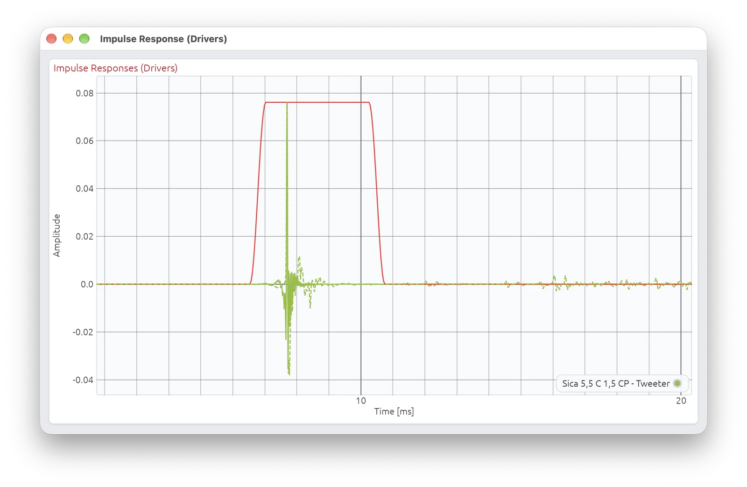The width and height of the screenshot is (747, 487).
Task: Click the 0.0 amplitude axis label
Action: pyautogui.click(x=87, y=284)
